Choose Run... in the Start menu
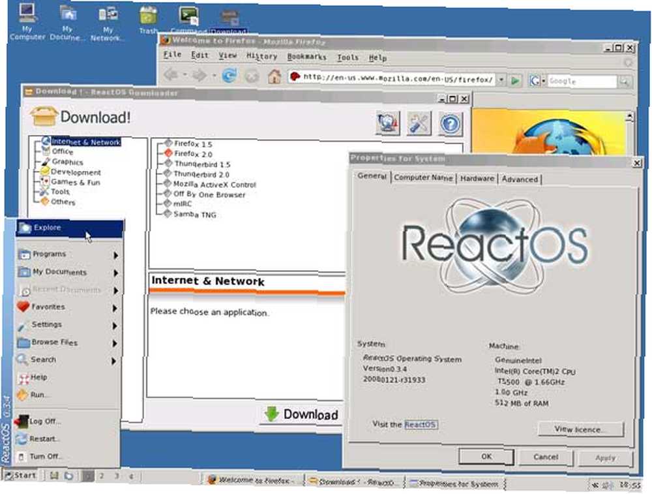 (67, 395)
